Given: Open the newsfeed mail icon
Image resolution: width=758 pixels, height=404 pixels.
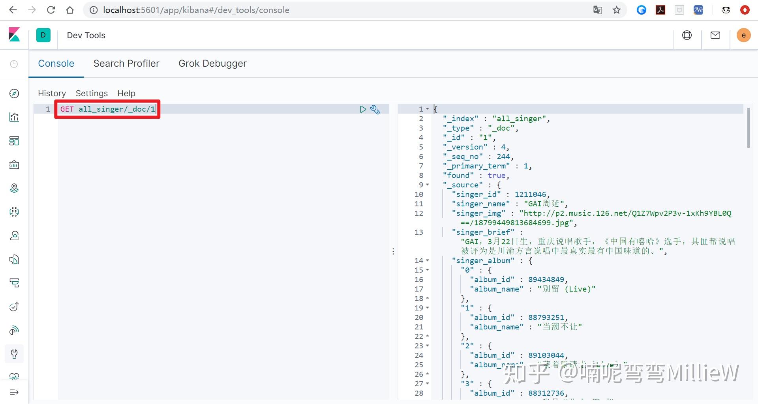Looking at the screenshot, I should (715, 35).
